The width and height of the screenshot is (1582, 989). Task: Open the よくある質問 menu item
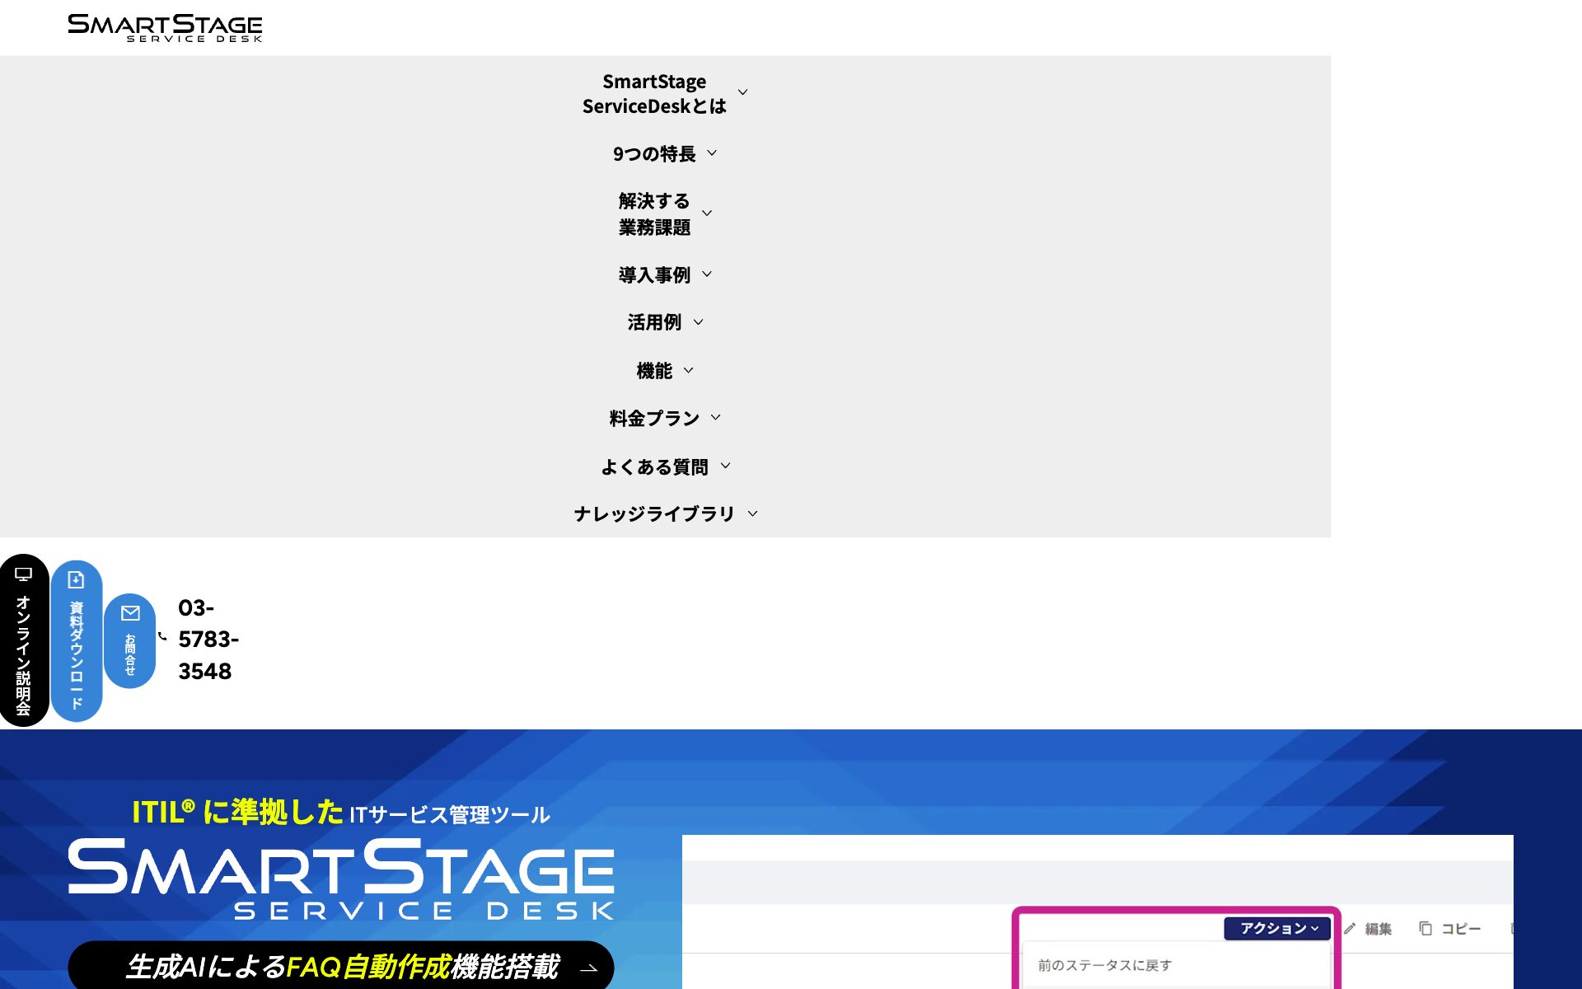tap(654, 467)
